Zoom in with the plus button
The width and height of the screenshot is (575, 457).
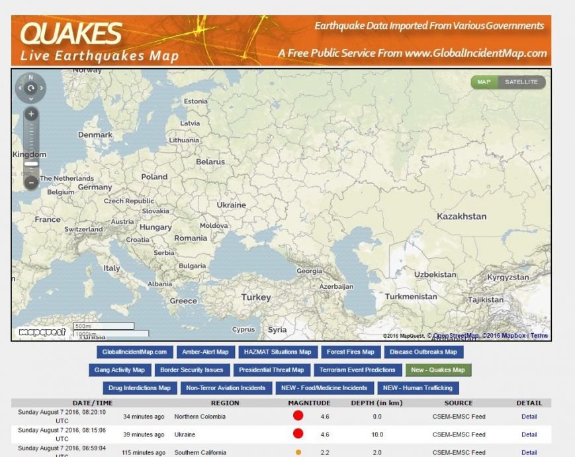(x=31, y=114)
